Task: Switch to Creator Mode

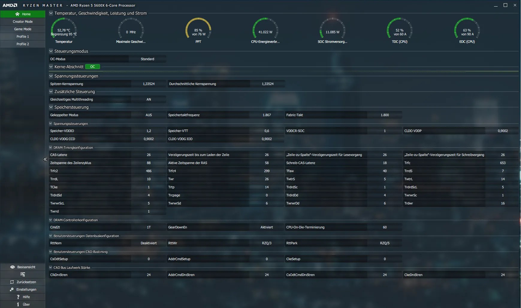Action: click(x=22, y=21)
